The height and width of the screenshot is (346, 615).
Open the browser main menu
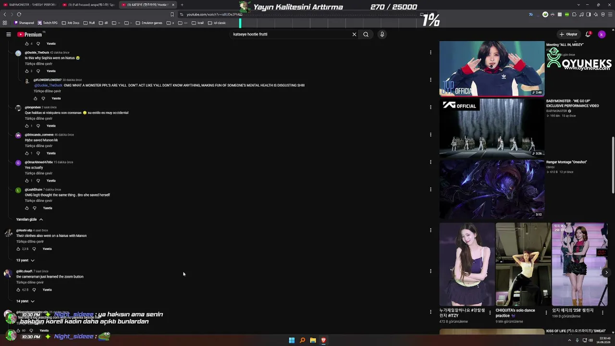point(610,14)
